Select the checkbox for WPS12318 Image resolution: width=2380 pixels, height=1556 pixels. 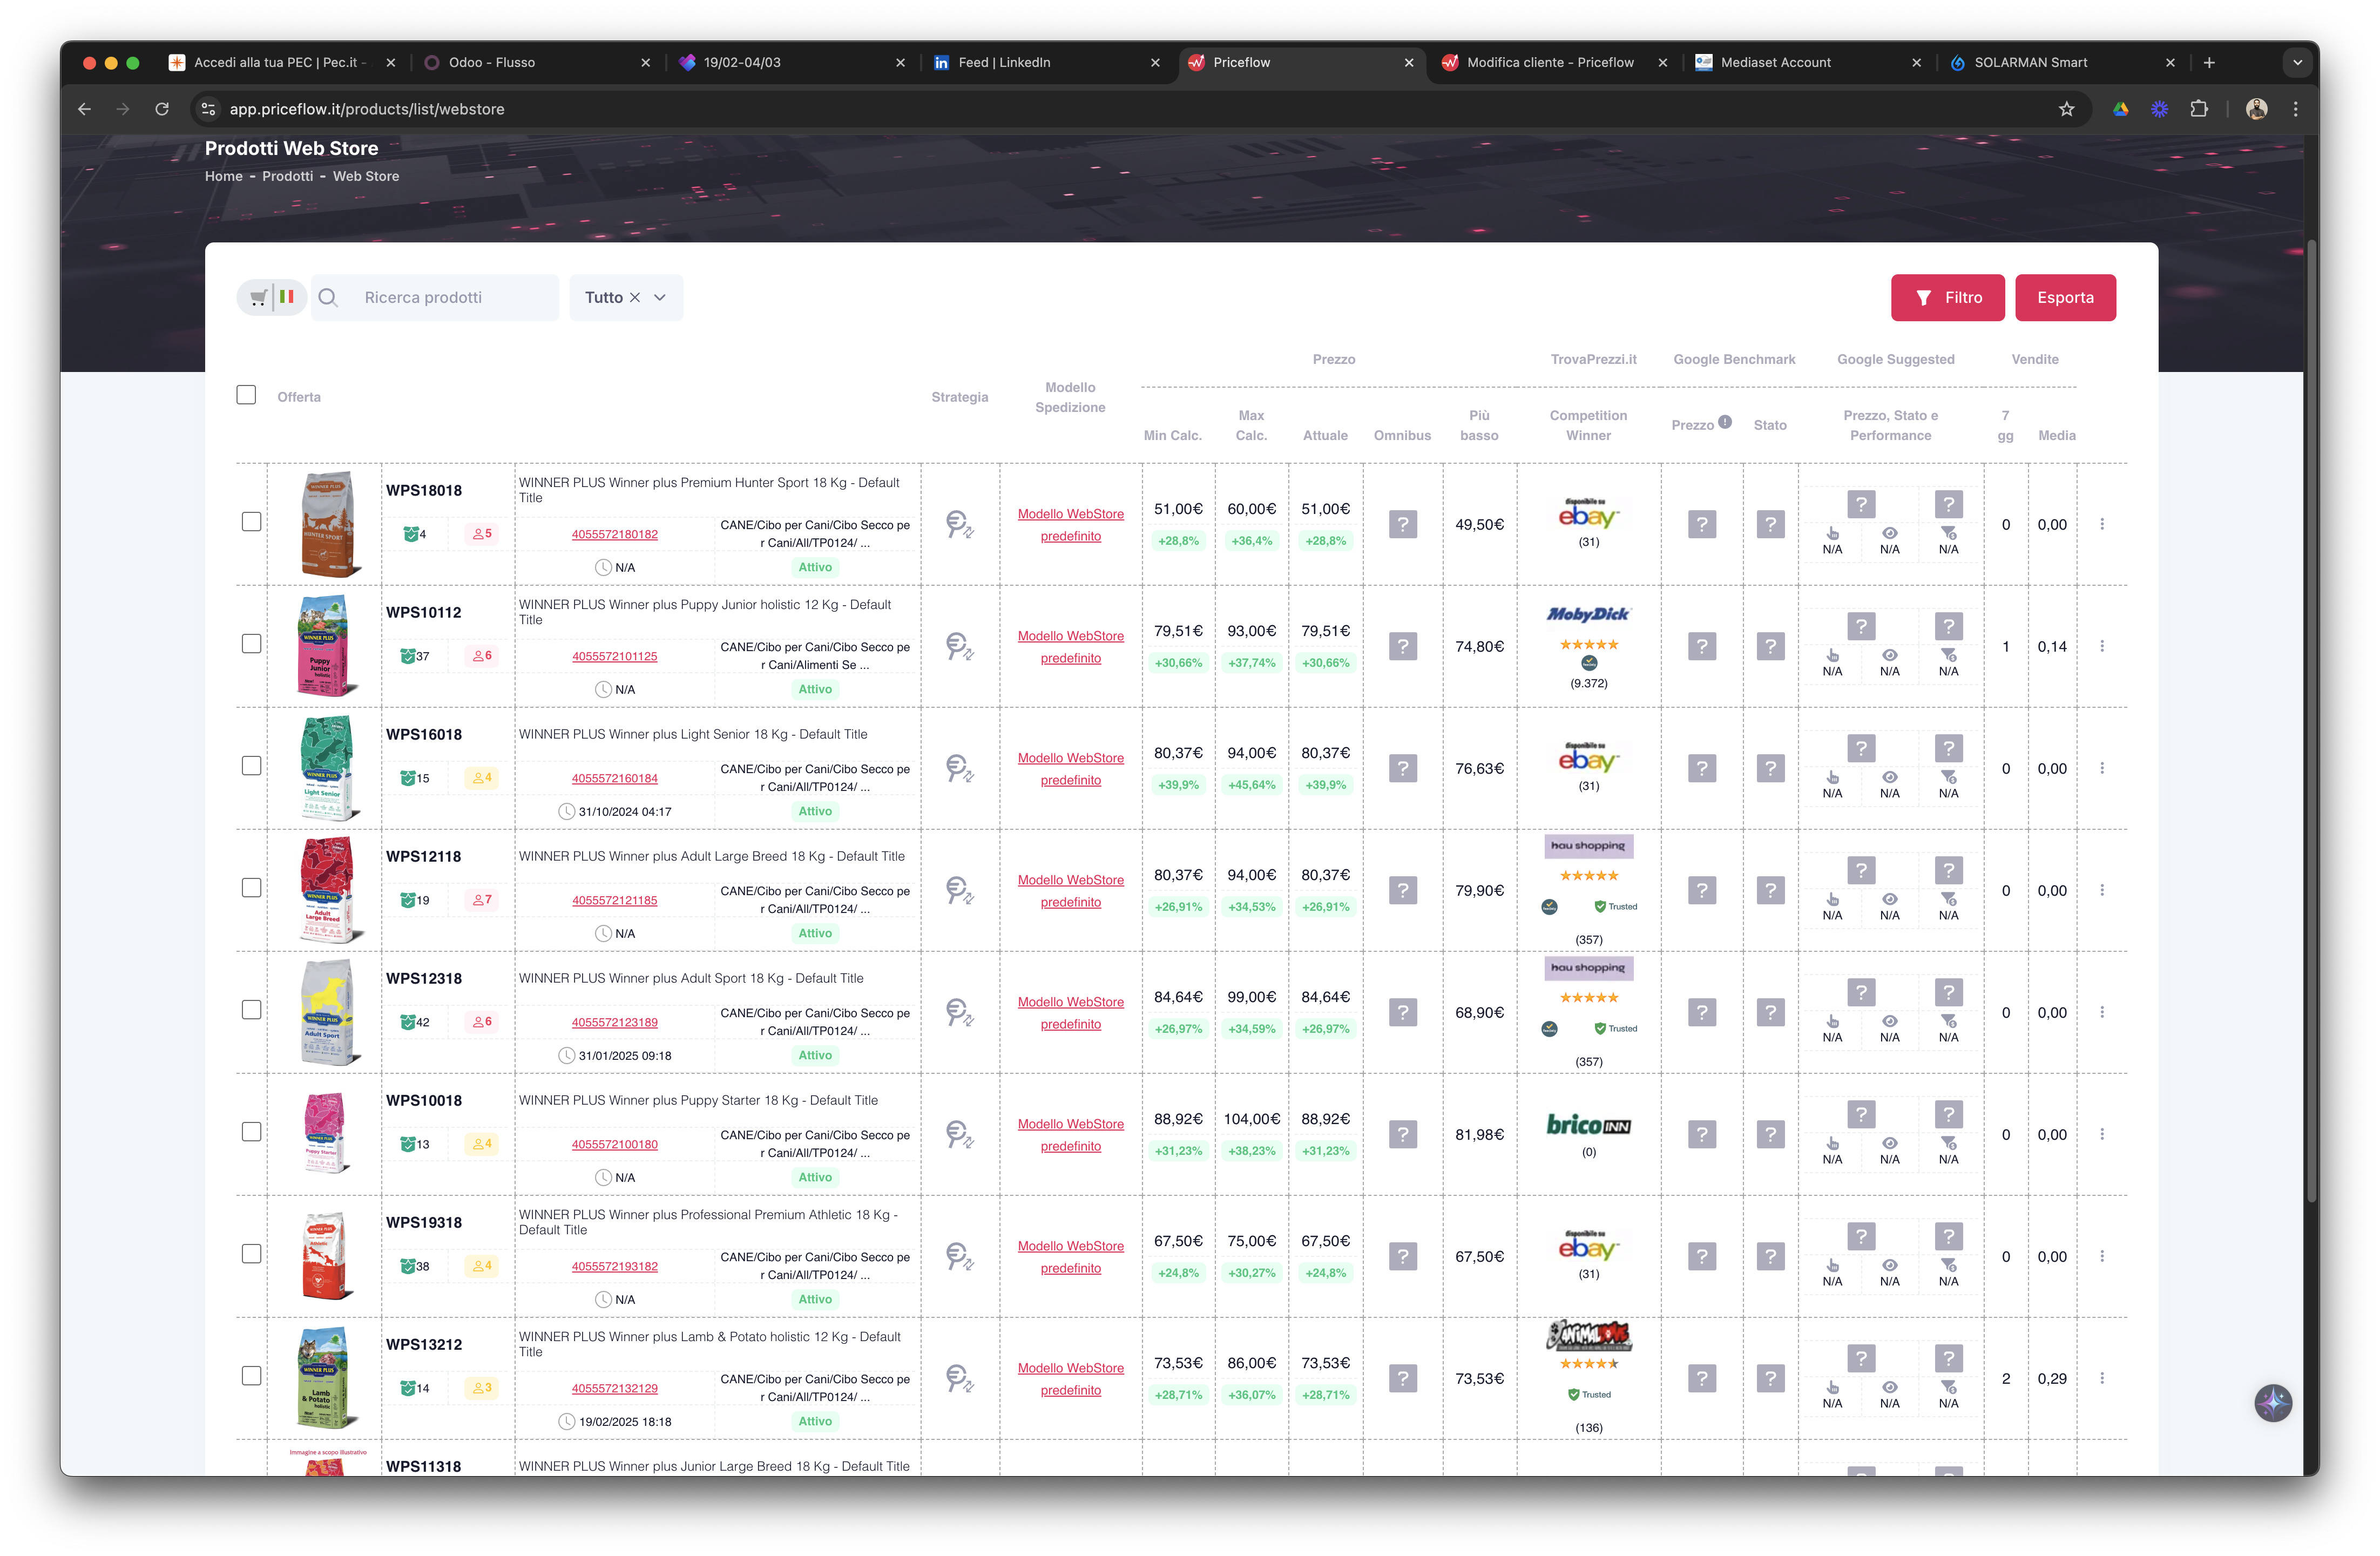[x=251, y=1010]
